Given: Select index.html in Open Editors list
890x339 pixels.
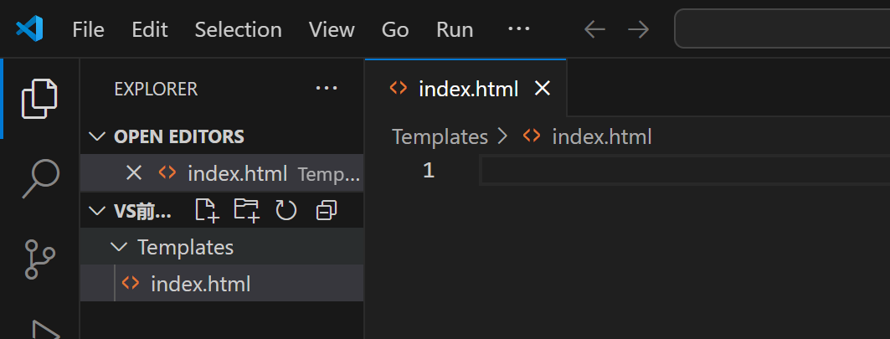Looking at the screenshot, I should (222, 172).
